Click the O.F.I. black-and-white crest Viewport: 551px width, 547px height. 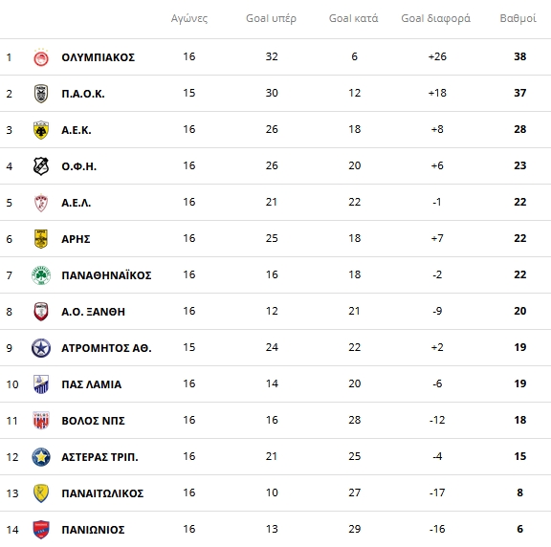click(41, 166)
